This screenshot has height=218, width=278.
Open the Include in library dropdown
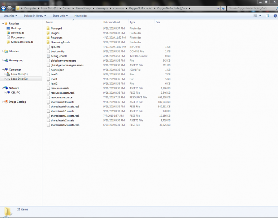(x=35, y=16)
